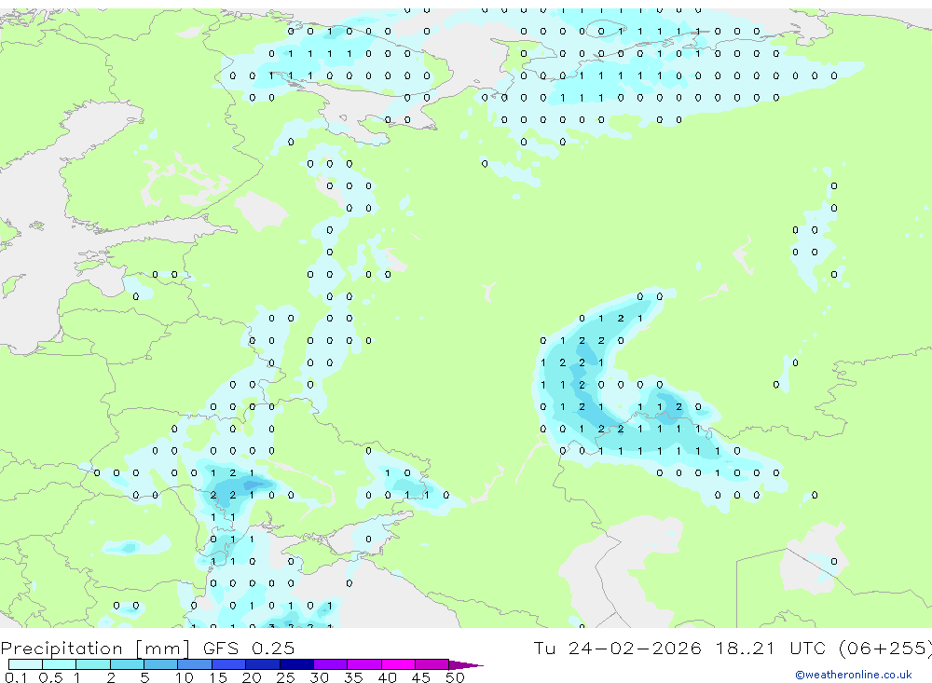Click the 1–2 mm legend color box
The width and height of the screenshot is (932, 683).
point(93,664)
